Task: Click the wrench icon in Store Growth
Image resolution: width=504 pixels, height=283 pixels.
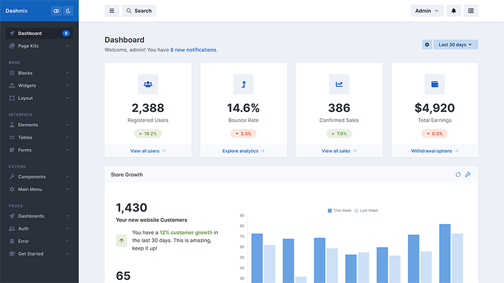Action: 468,174
